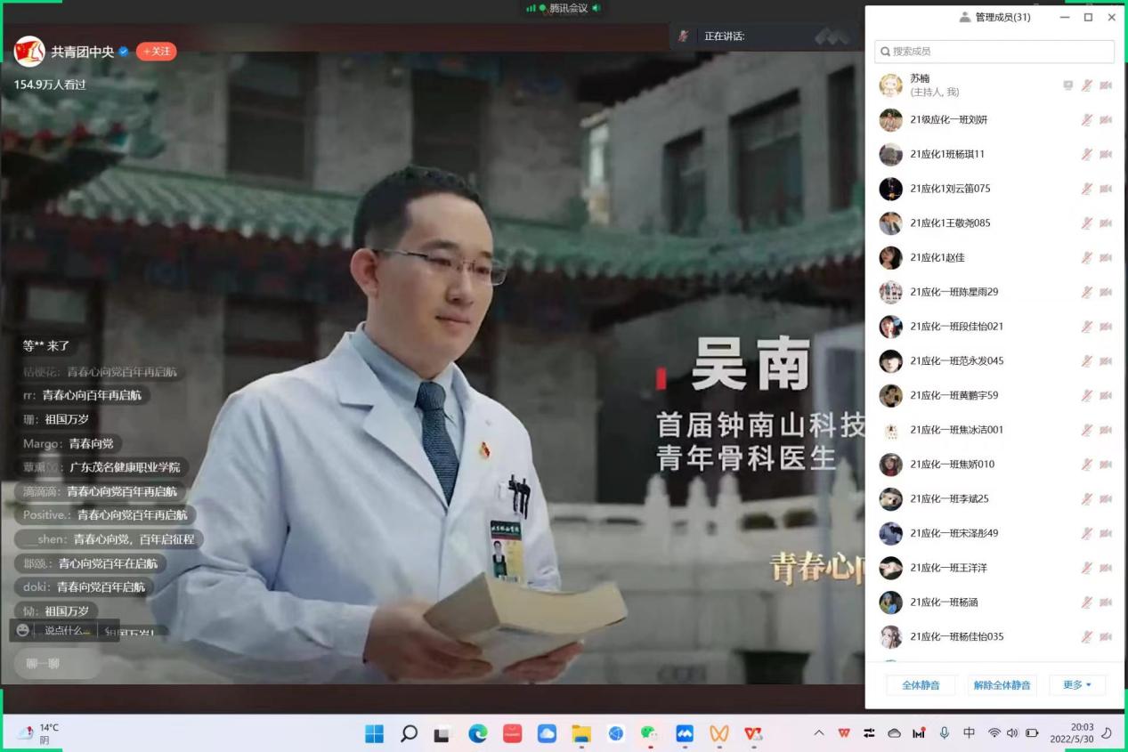
Task: Click the emoji icon in comment box
Action: pyautogui.click(x=24, y=630)
